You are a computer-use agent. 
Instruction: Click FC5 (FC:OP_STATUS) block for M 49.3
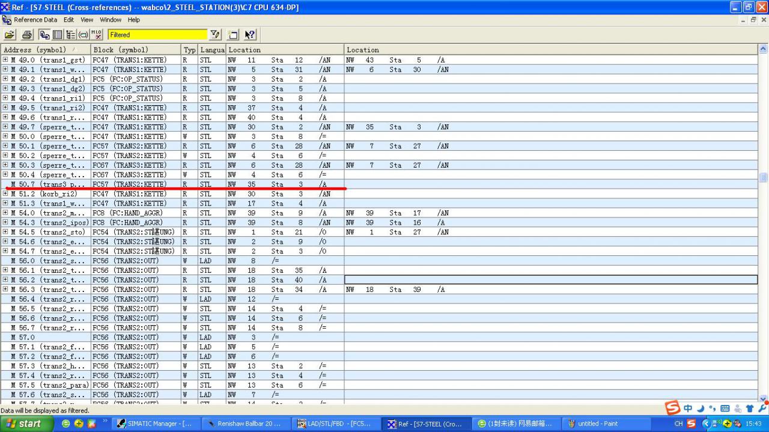pyautogui.click(x=136, y=89)
